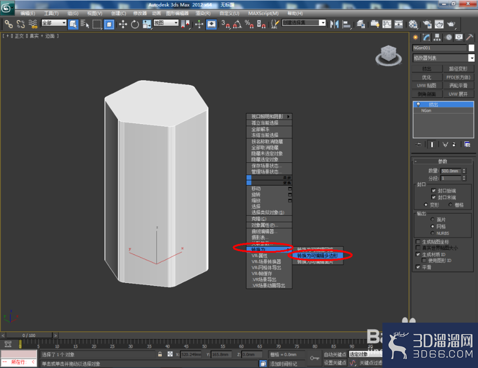The width and height of the screenshot is (478, 368).
Task: Click UVW 贴图 modifier button
Action: coord(427,85)
